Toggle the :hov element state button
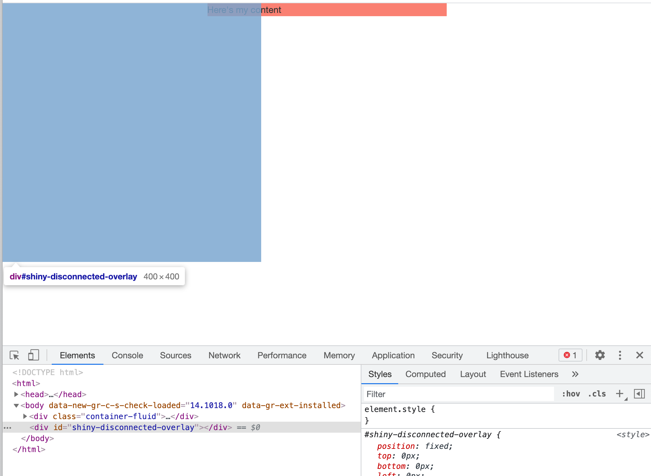The height and width of the screenshot is (476, 651). coord(571,394)
